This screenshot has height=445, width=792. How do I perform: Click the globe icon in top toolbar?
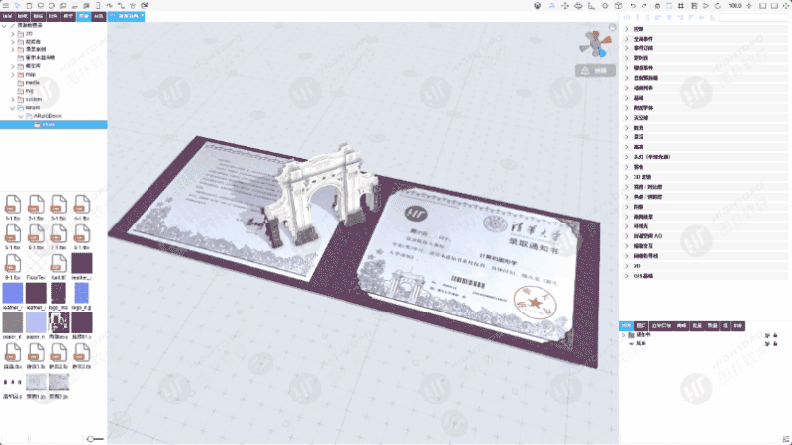click(537, 6)
